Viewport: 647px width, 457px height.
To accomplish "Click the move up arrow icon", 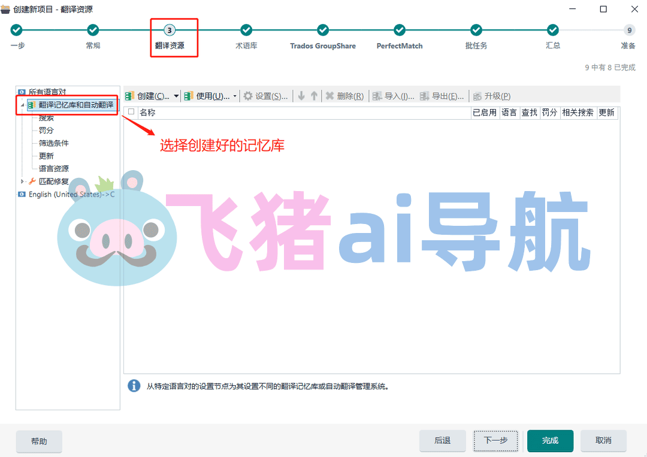I will point(314,96).
